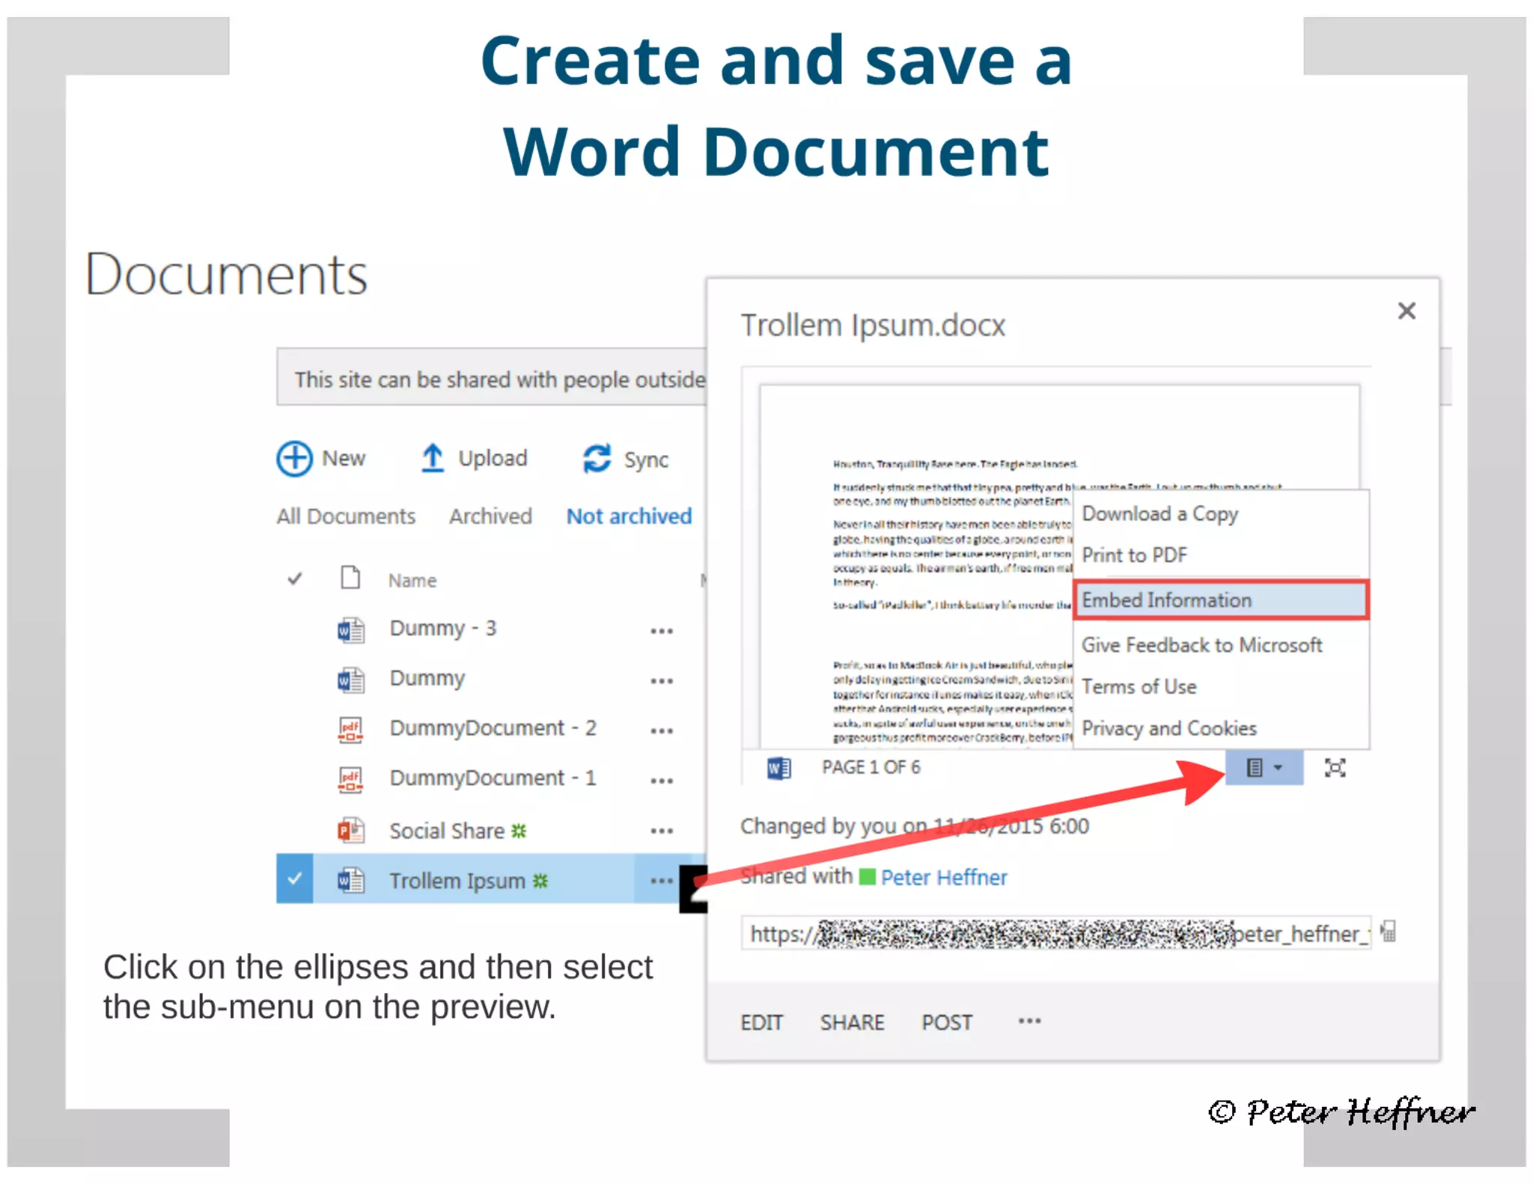
Task: Open the DummyDocument - 2 file
Action: (x=493, y=728)
